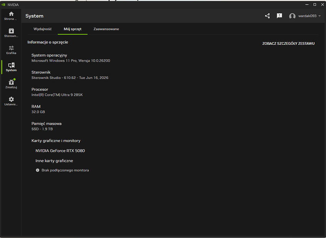
Task: Click the RAM label
Action: tap(36, 106)
